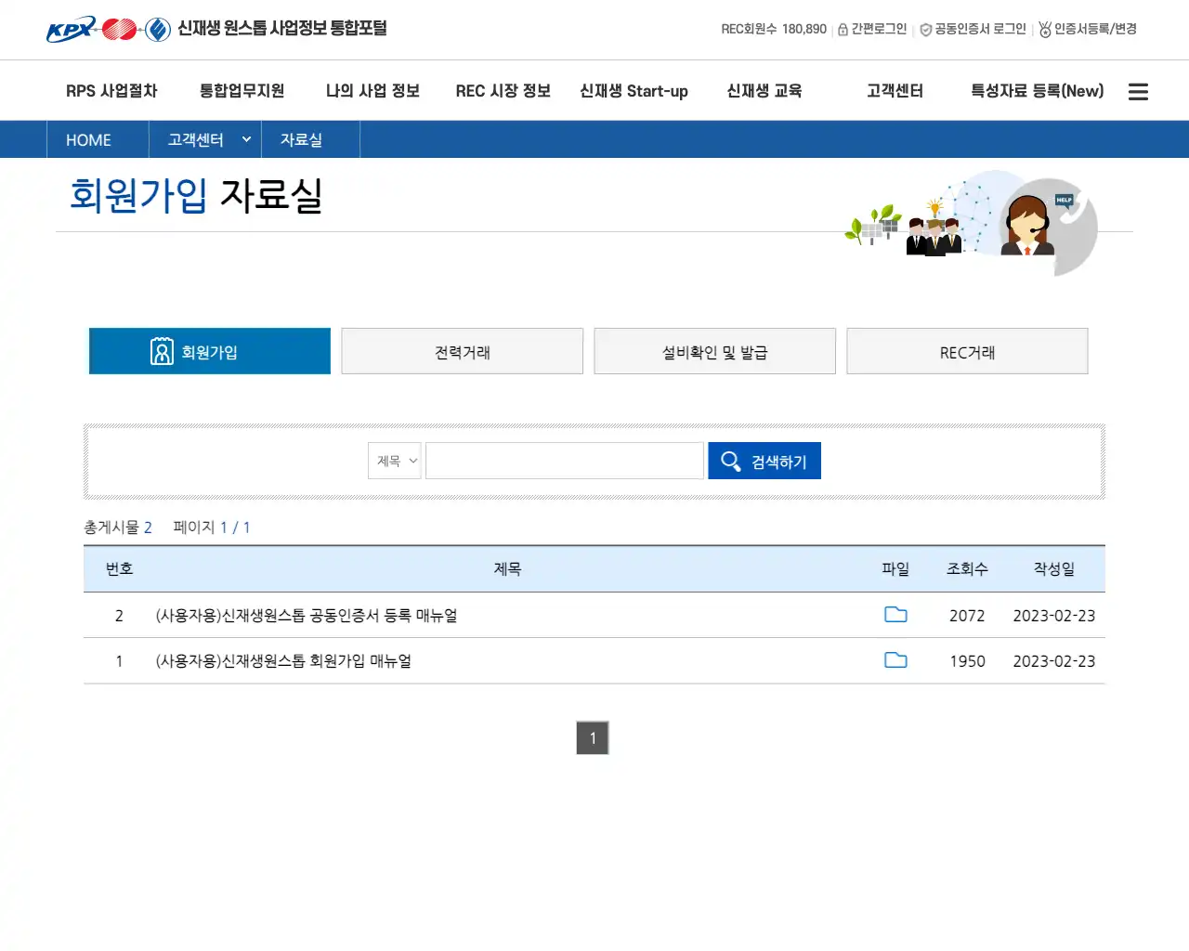Switch to the REC거래 tab
The width and height of the screenshot is (1189, 951).
967,351
